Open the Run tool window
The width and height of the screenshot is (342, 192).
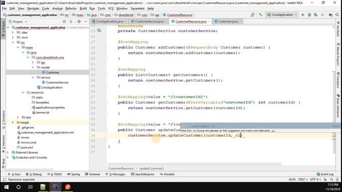tap(14, 174)
